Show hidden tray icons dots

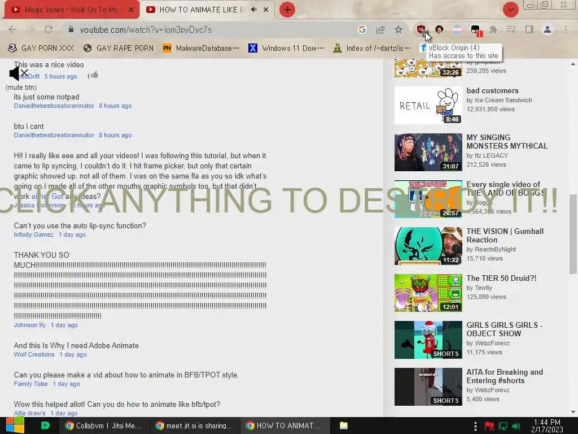[x=475, y=426]
